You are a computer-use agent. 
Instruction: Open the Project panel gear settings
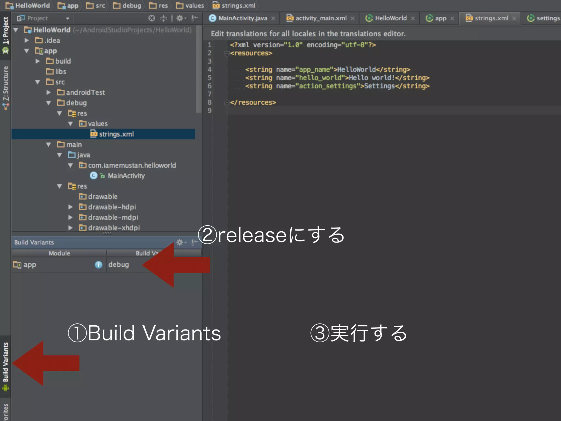pyautogui.click(x=181, y=18)
